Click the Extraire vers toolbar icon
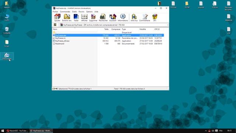The width and height of the screenshot is (236, 133). click(67, 18)
